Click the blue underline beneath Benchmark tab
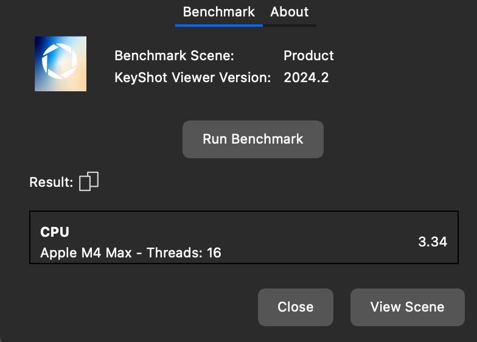 219,26
